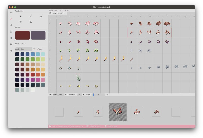
Task: Activate the paint bucket fill tool
Action: [x=31, y=22]
